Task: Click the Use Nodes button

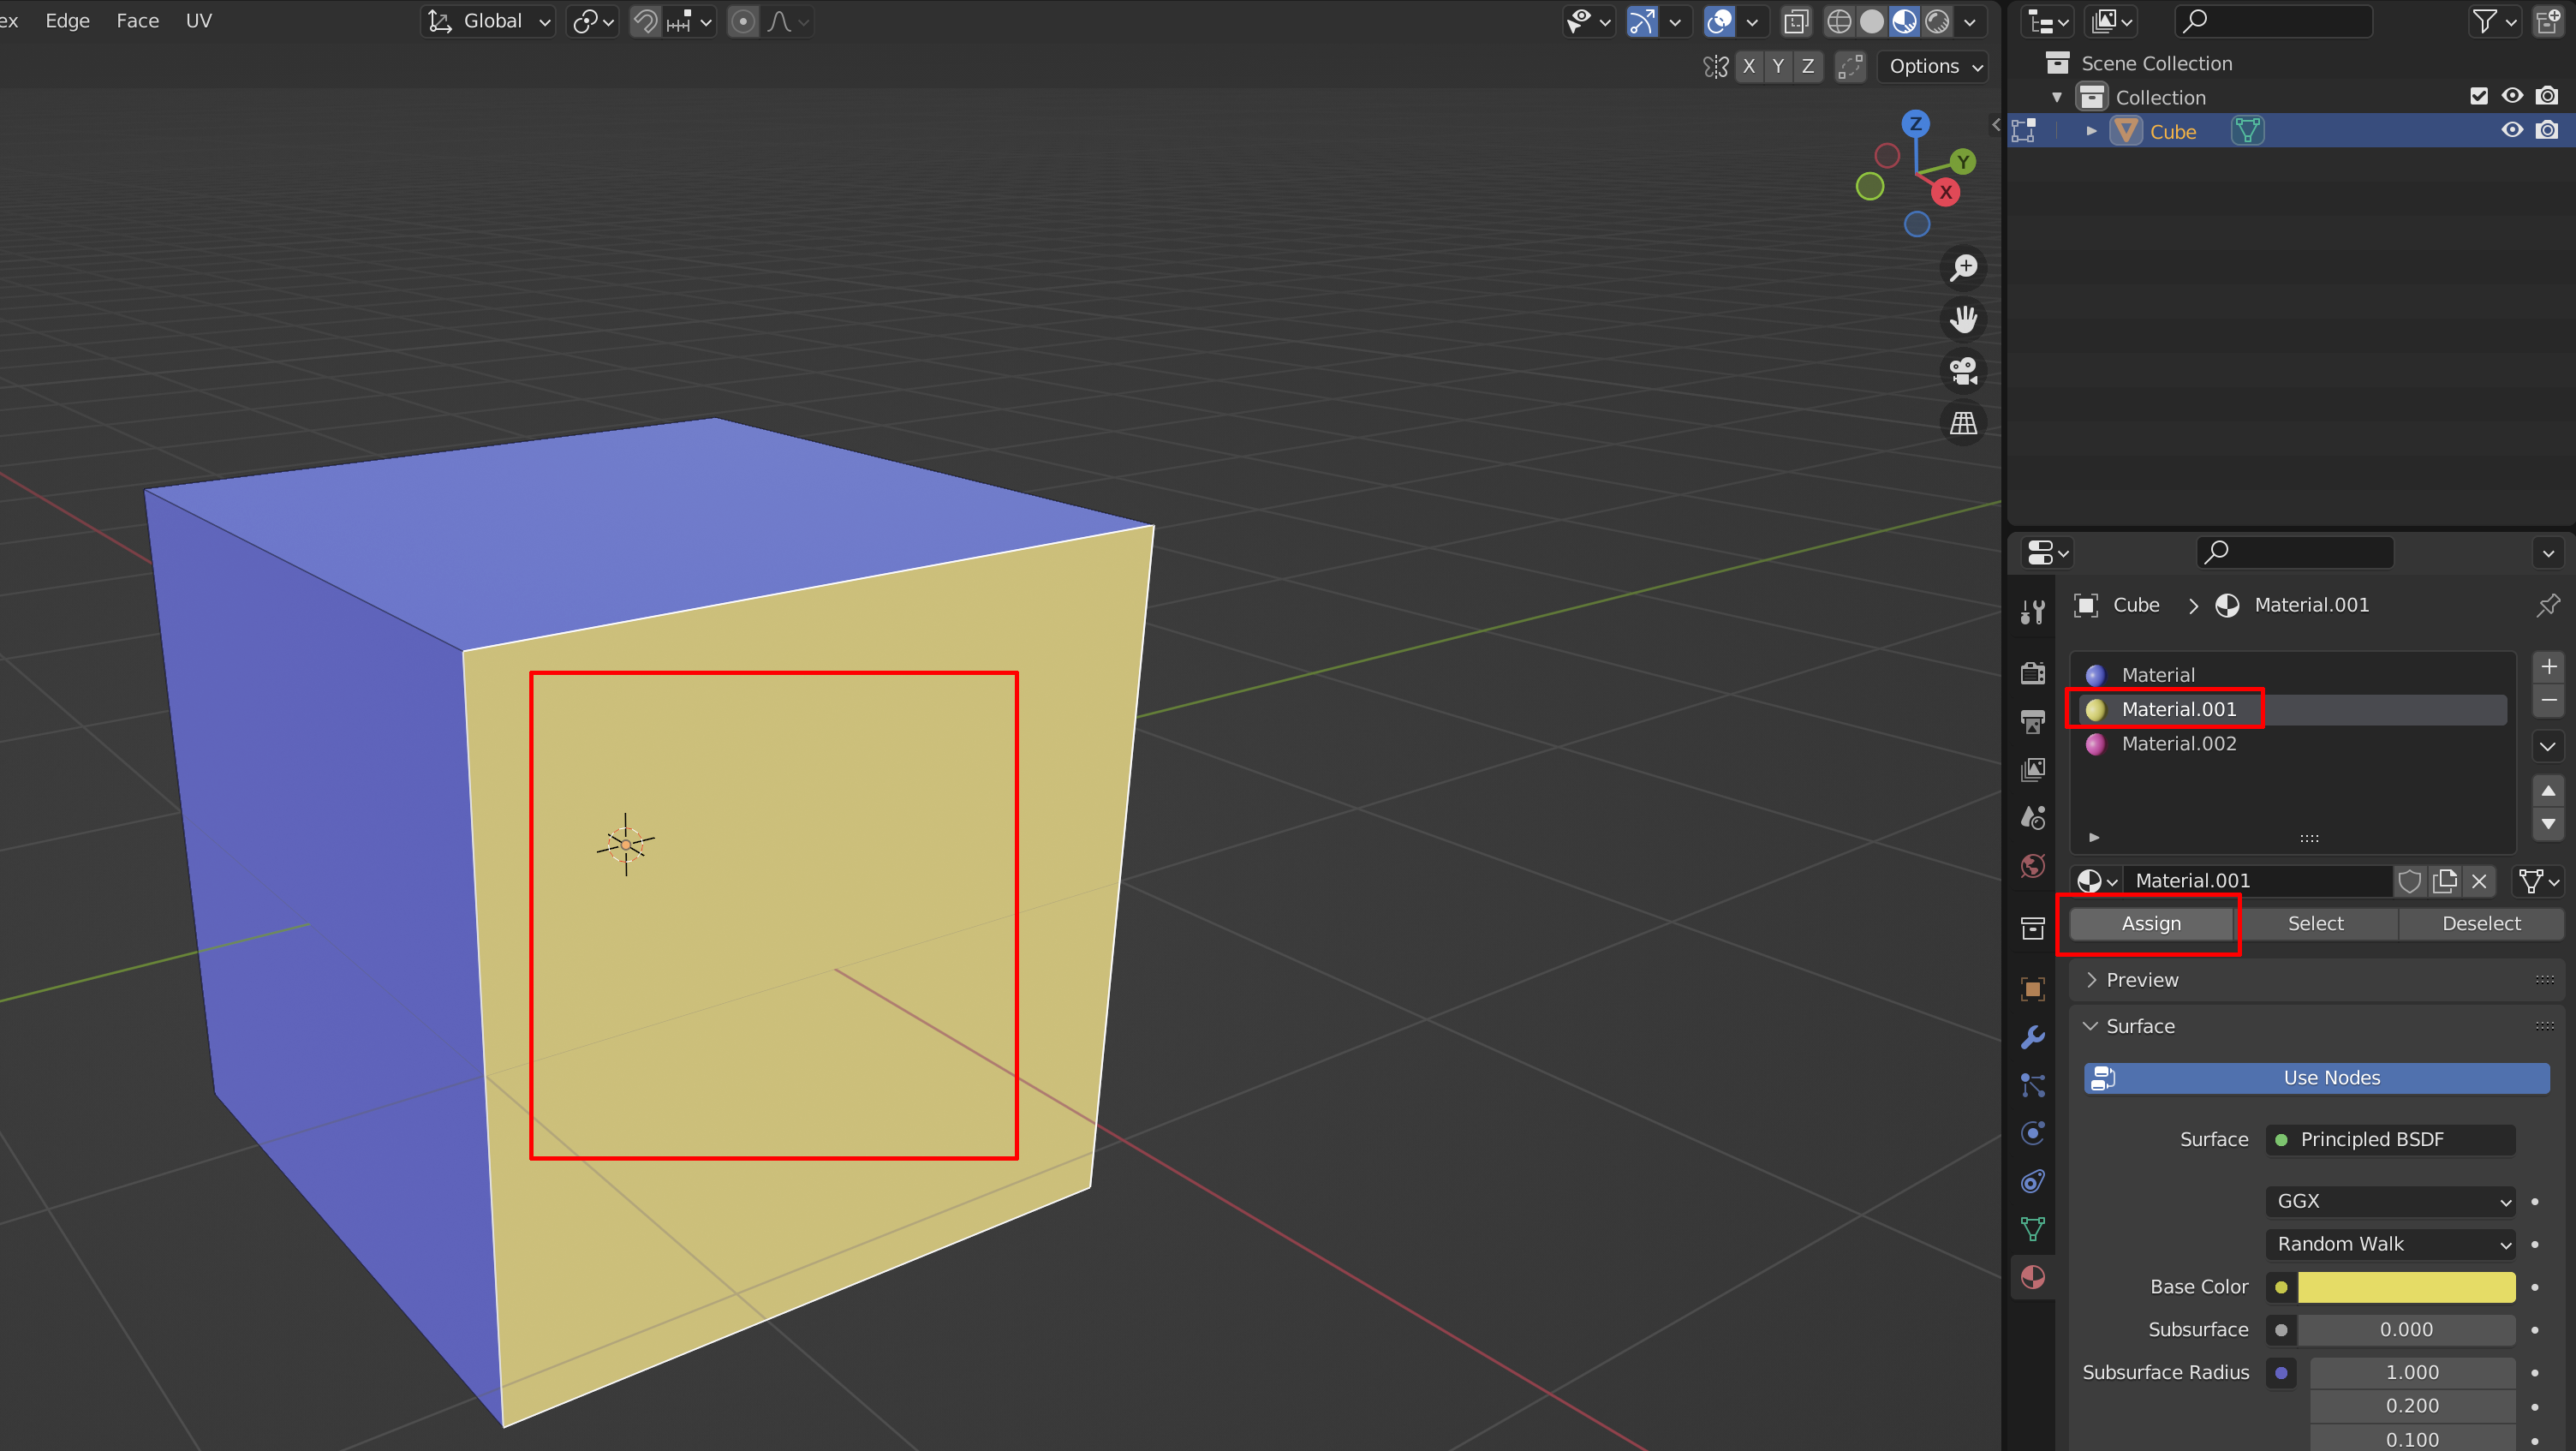Action: coord(2316,1078)
